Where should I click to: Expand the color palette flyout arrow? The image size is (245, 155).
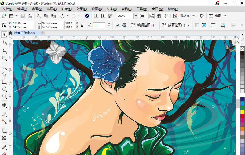[243, 35]
